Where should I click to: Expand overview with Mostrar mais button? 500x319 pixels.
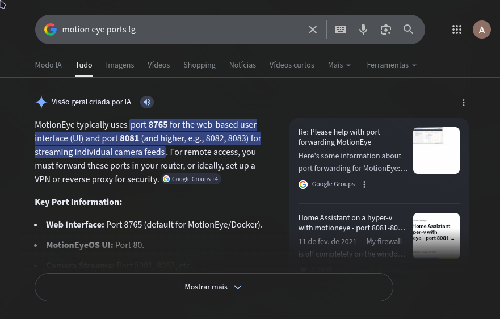(213, 287)
